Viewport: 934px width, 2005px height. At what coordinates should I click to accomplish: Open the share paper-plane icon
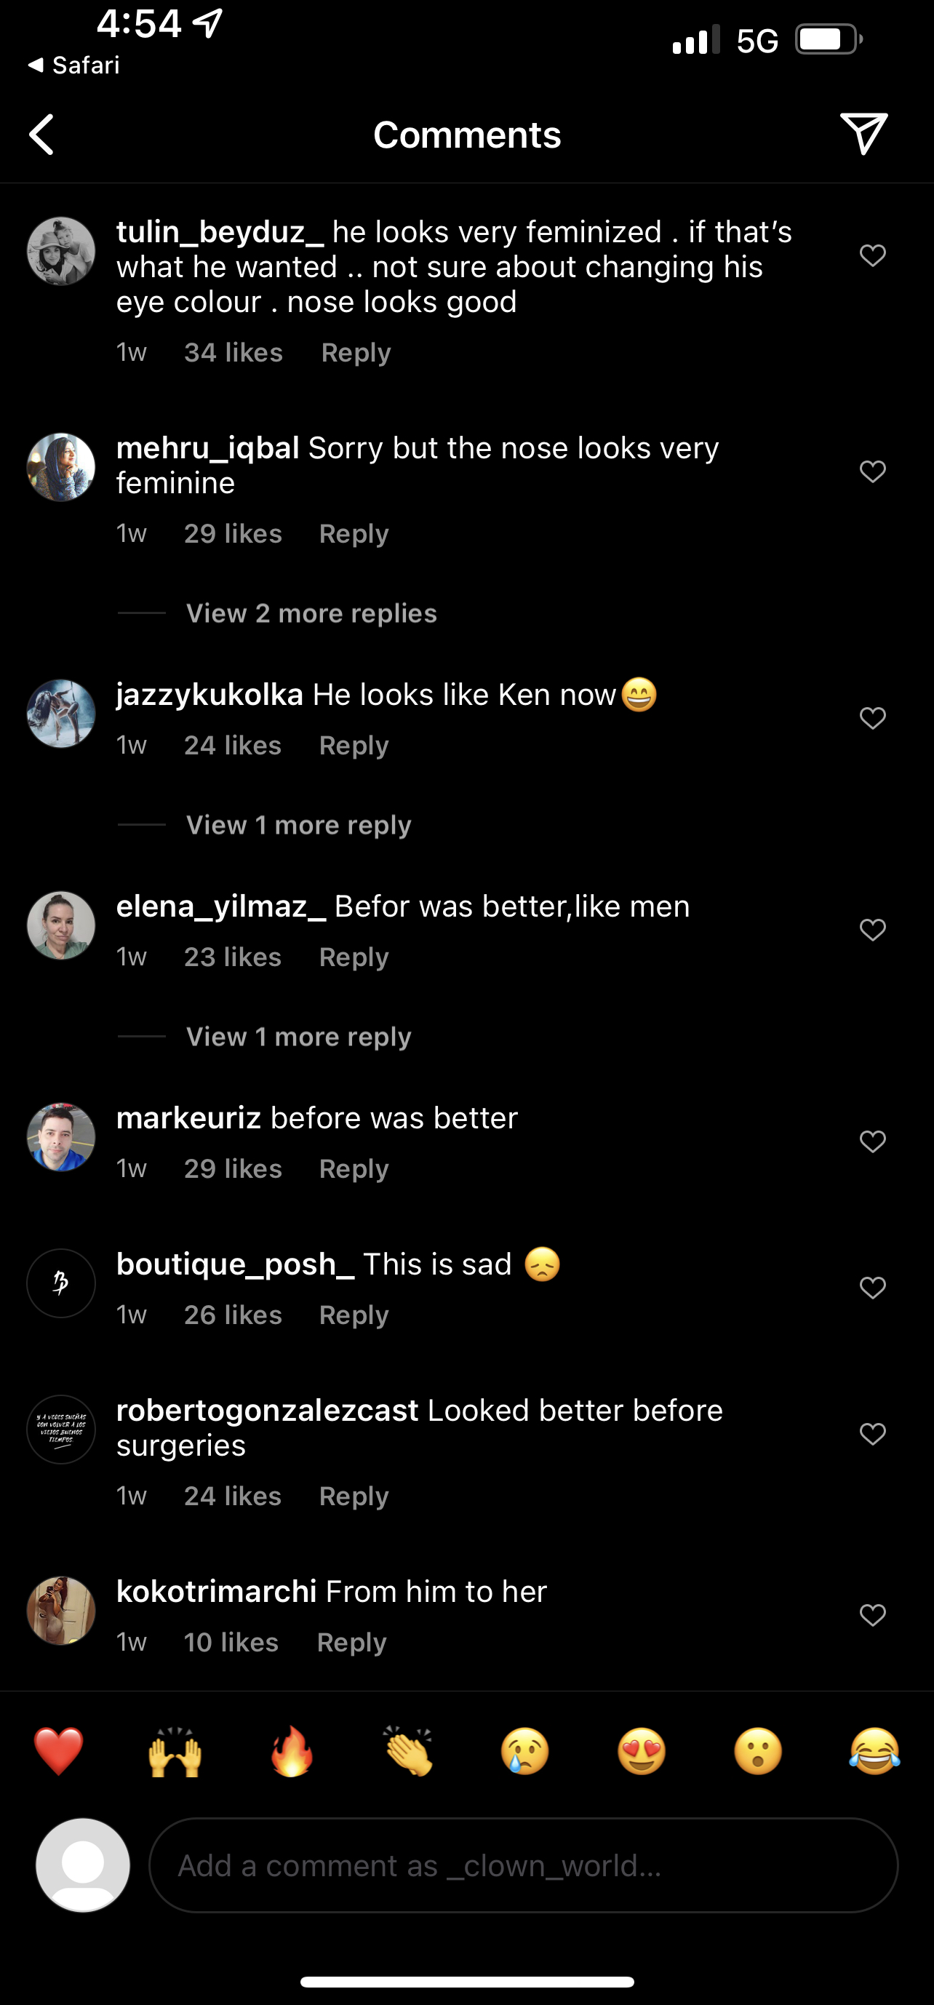pos(863,134)
